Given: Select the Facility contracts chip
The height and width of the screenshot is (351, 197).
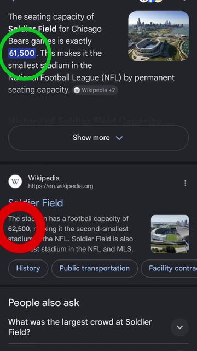Looking at the screenshot, I should 169,268.
